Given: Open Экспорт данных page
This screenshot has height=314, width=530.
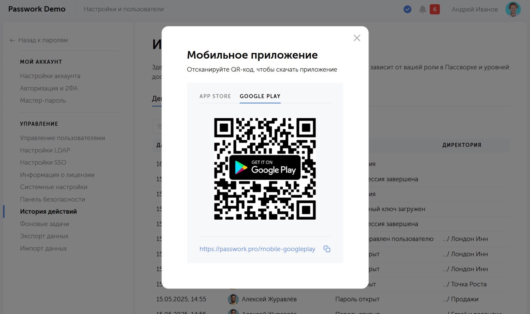Looking at the screenshot, I should pyautogui.click(x=44, y=236).
